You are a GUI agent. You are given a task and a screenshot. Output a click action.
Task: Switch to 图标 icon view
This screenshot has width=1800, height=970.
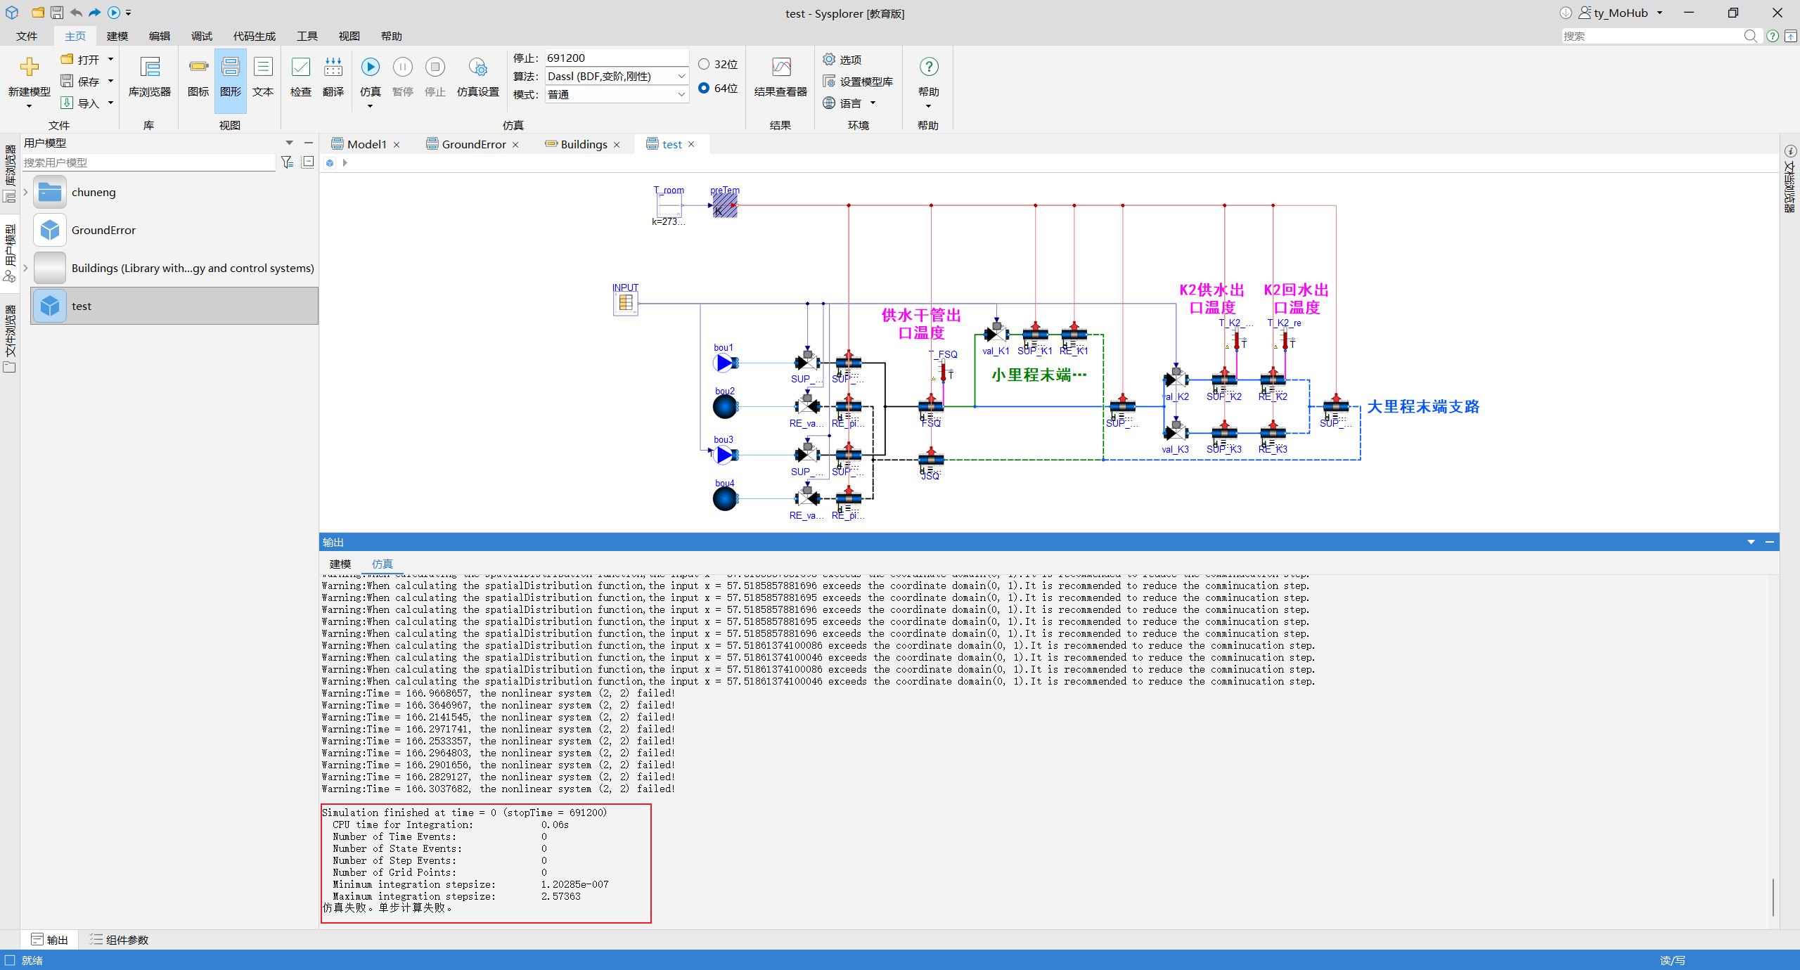[198, 77]
